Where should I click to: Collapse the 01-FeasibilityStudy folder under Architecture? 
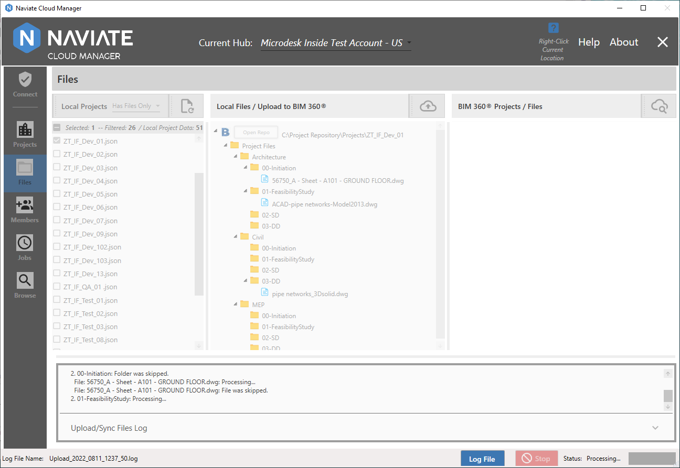point(245,191)
